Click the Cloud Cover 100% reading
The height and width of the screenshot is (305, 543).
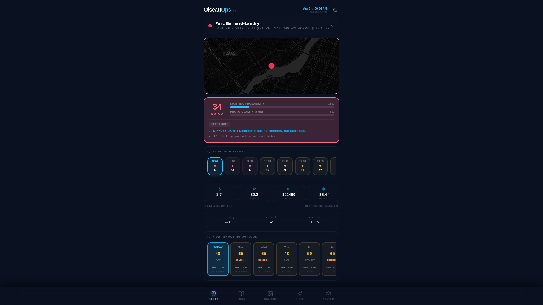tap(315, 220)
